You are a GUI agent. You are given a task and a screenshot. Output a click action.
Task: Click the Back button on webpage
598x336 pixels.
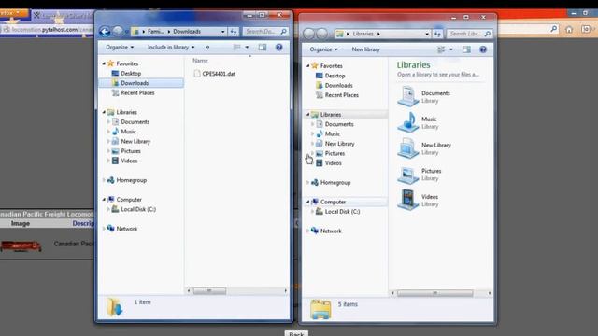(x=296, y=333)
